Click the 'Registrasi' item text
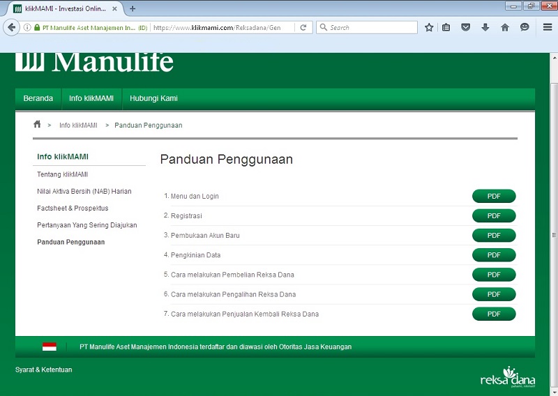This screenshot has width=558, height=396. pyautogui.click(x=186, y=215)
